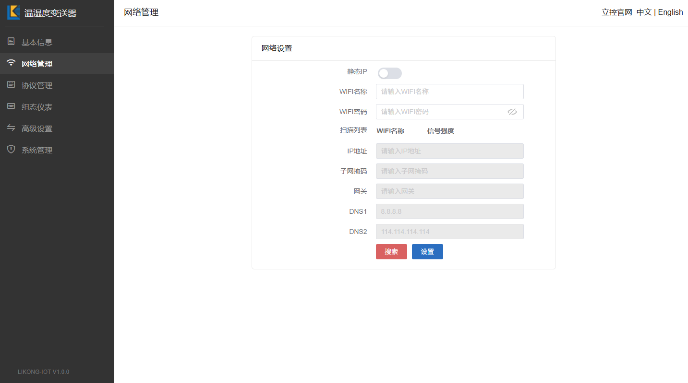The width and height of the screenshot is (688, 383).
Task: Open 组态仪表 menu entry
Action: (x=57, y=107)
